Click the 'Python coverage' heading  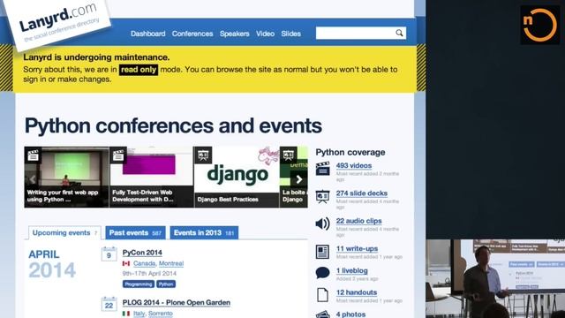pyautogui.click(x=350, y=152)
